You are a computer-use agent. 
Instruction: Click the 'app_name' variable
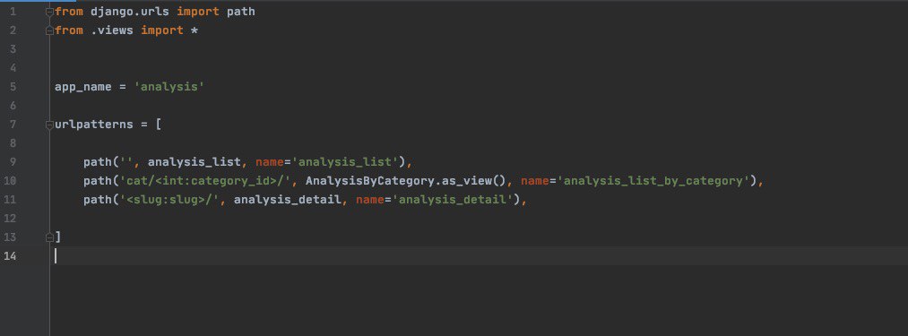tap(83, 87)
